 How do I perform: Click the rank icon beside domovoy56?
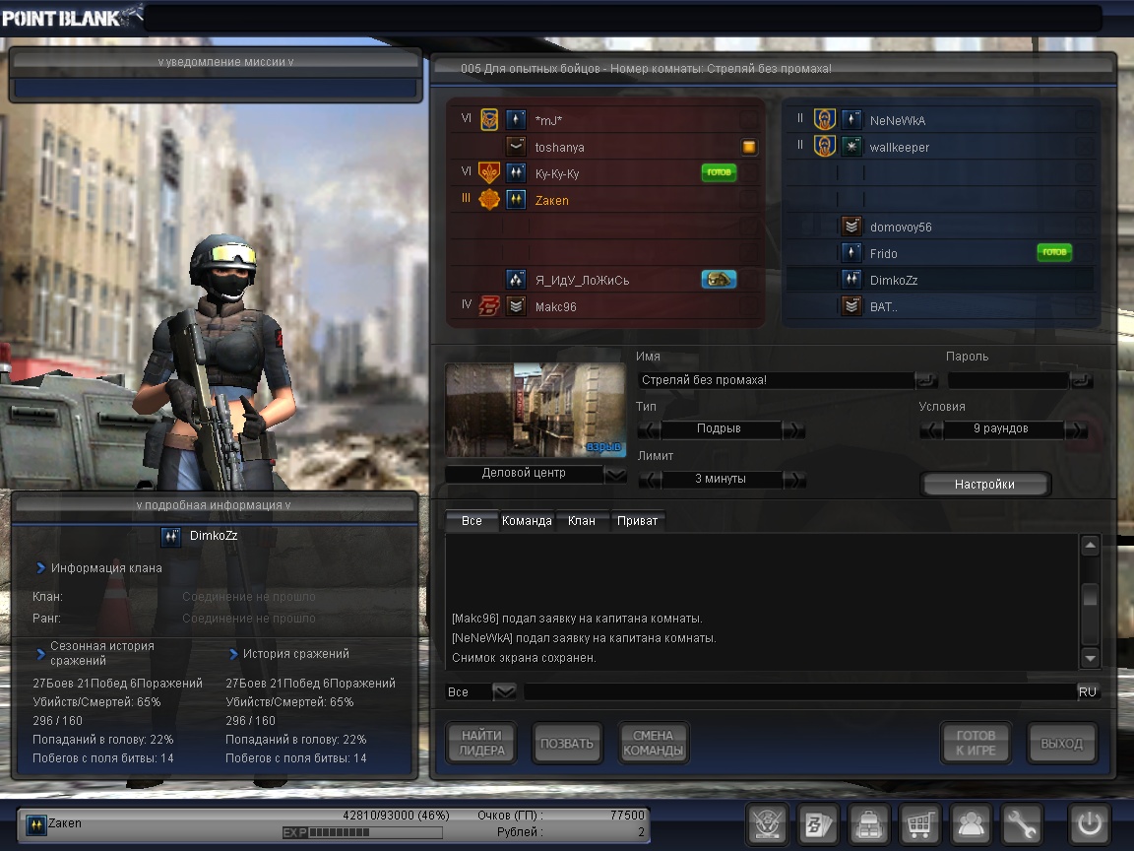[x=851, y=226]
